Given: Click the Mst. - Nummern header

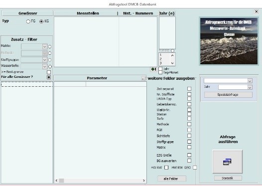Looking at the screenshot, I should click(138, 13).
